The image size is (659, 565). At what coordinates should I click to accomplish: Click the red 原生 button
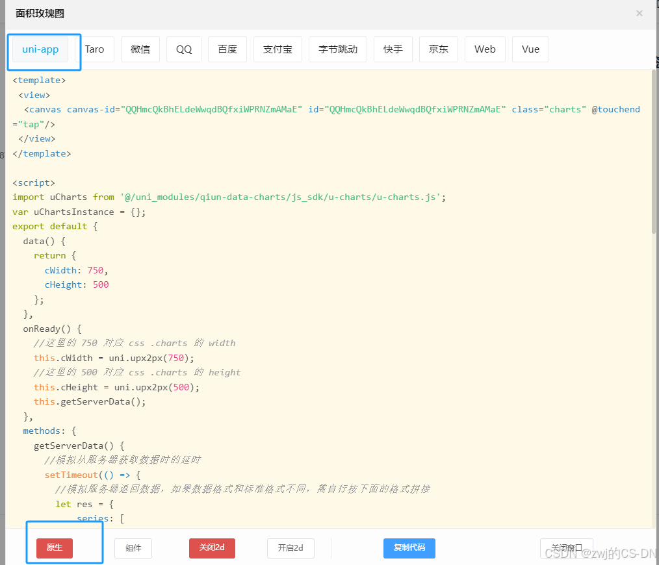point(55,548)
